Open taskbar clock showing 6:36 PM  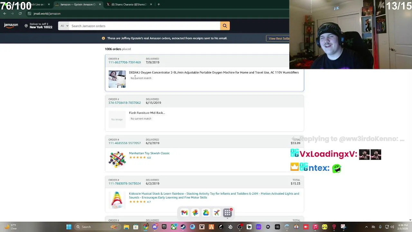(x=403, y=227)
